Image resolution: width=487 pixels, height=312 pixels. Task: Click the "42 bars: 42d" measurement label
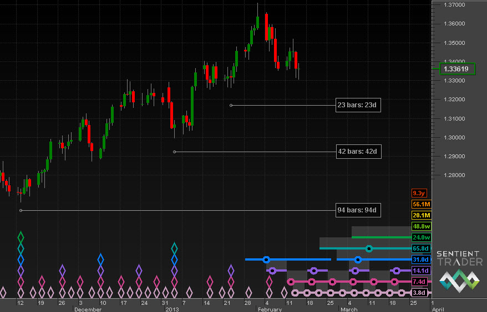[359, 151]
